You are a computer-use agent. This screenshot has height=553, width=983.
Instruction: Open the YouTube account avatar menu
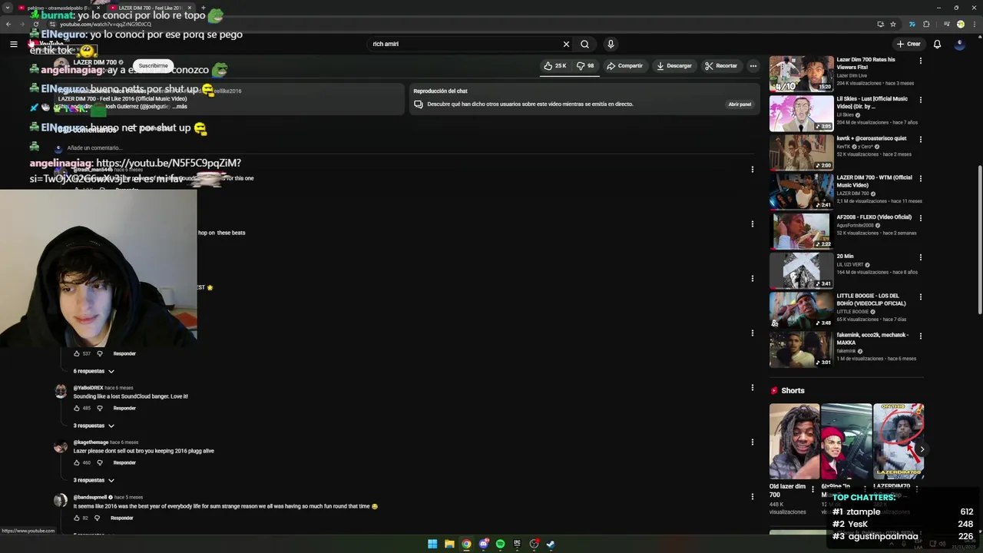pyautogui.click(x=959, y=44)
